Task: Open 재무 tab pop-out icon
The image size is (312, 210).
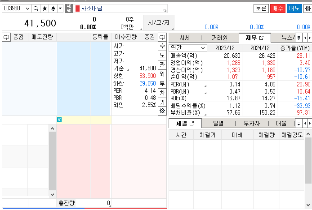Action: (262, 38)
